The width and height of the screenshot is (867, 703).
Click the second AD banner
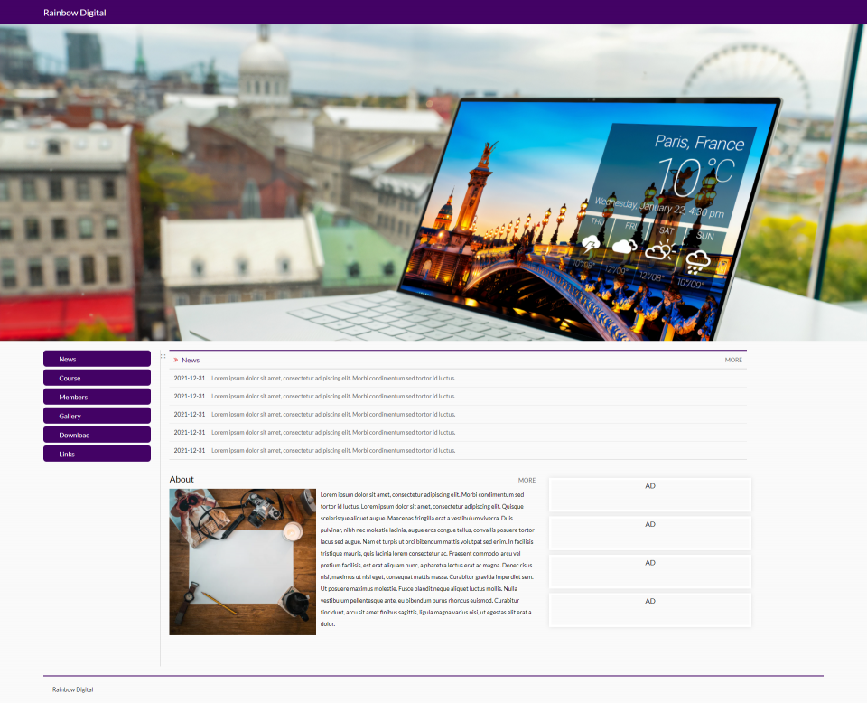point(650,533)
